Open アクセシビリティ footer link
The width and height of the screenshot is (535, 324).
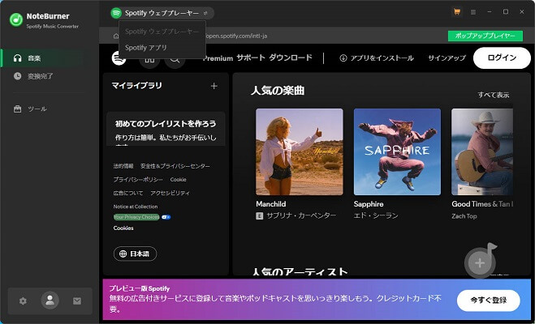pos(170,193)
